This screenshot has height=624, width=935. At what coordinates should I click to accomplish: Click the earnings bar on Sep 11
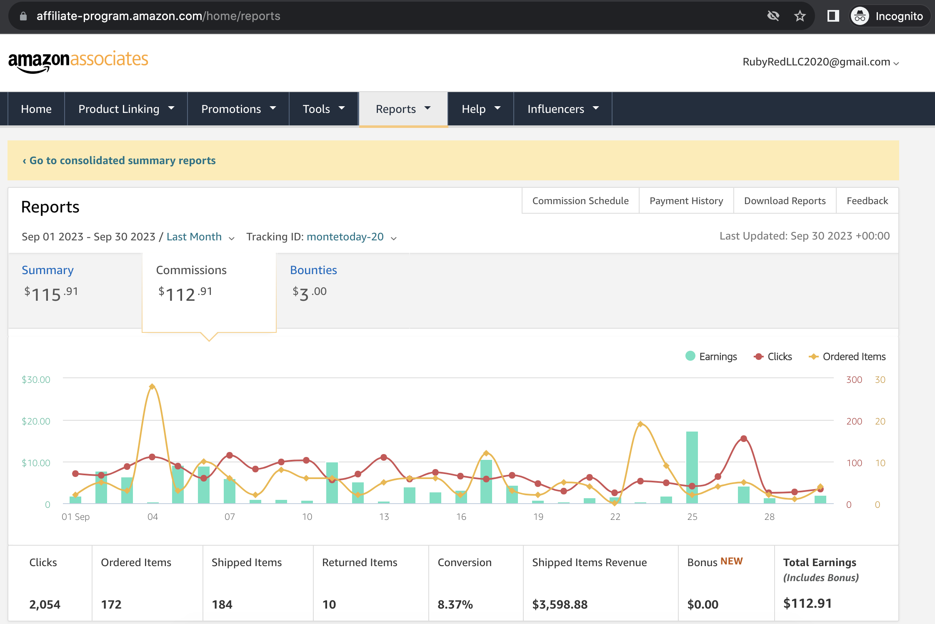(x=332, y=483)
